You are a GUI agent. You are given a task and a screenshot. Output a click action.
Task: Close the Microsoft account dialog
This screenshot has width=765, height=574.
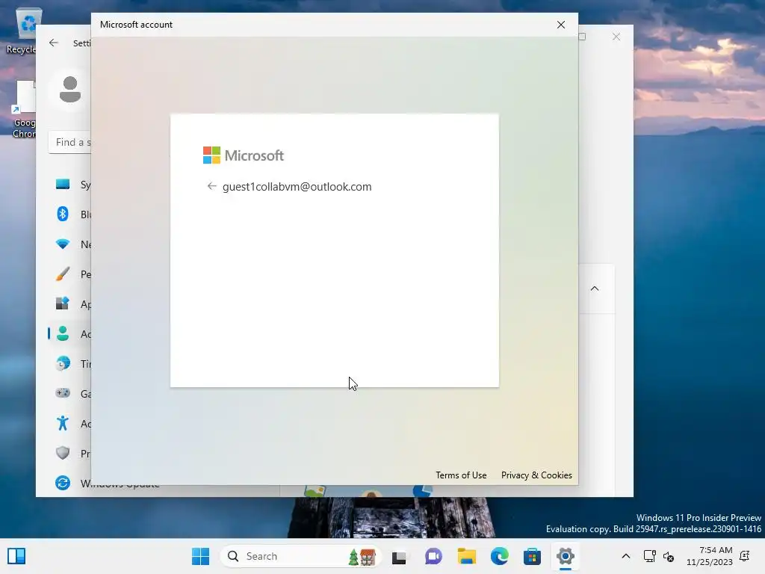tap(560, 25)
